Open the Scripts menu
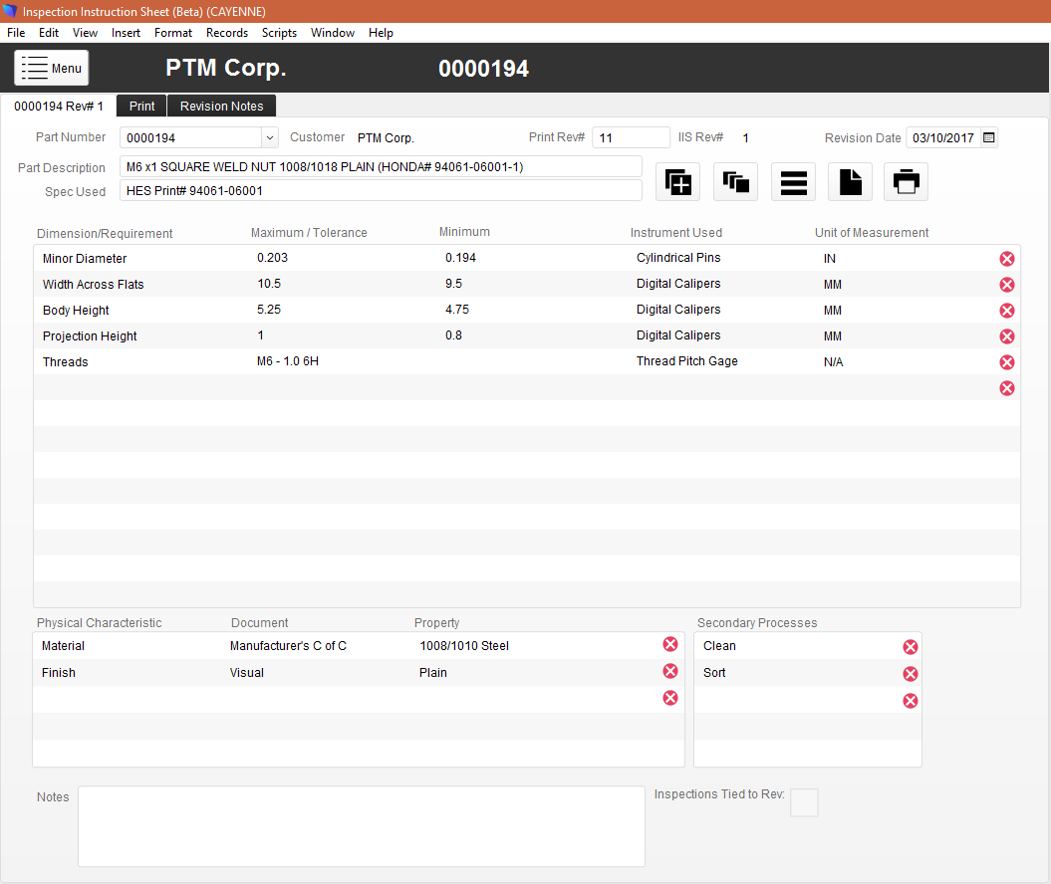Screen dimensions: 1051x884 279,33
